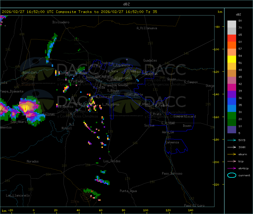Click the 'R_Padre' map label

tap(161, 105)
